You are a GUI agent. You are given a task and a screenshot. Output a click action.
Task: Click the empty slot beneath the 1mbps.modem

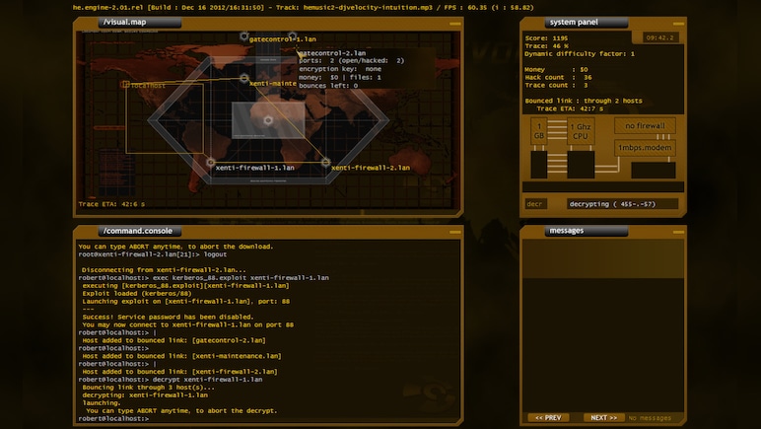click(654, 171)
